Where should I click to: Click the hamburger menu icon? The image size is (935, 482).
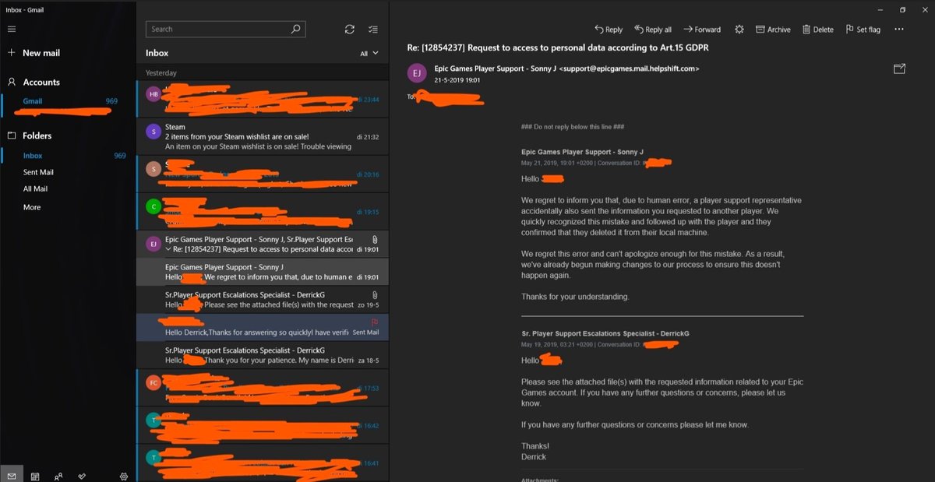(12, 29)
